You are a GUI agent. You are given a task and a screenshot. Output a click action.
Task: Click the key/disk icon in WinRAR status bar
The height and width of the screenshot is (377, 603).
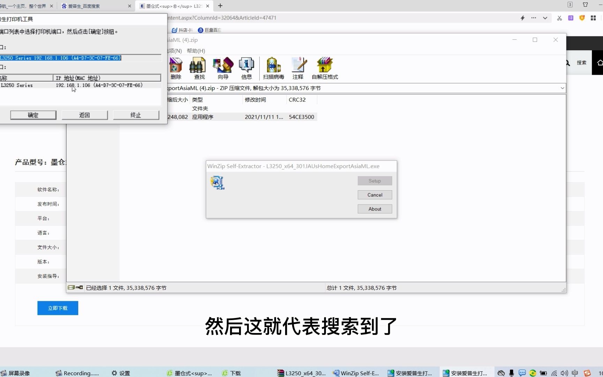pyautogui.click(x=75, y=287)
